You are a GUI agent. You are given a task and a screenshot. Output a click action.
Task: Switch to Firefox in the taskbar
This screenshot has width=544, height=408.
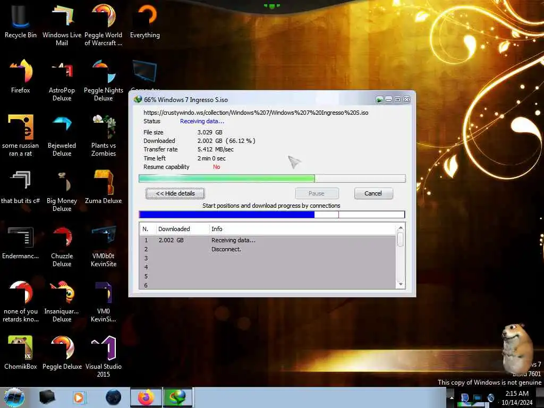coord(146,397)
